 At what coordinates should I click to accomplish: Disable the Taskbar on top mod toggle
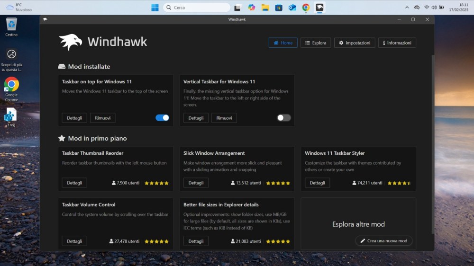162,118
